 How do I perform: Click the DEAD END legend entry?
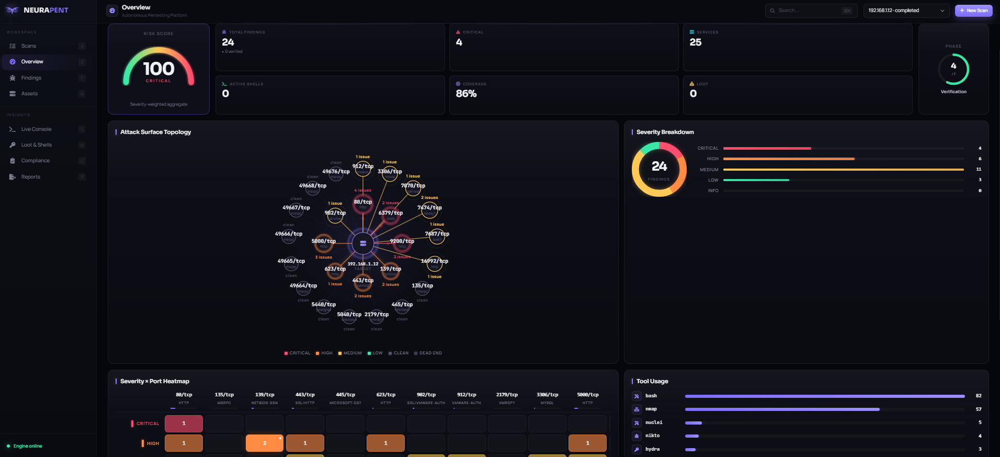(428, 353)
